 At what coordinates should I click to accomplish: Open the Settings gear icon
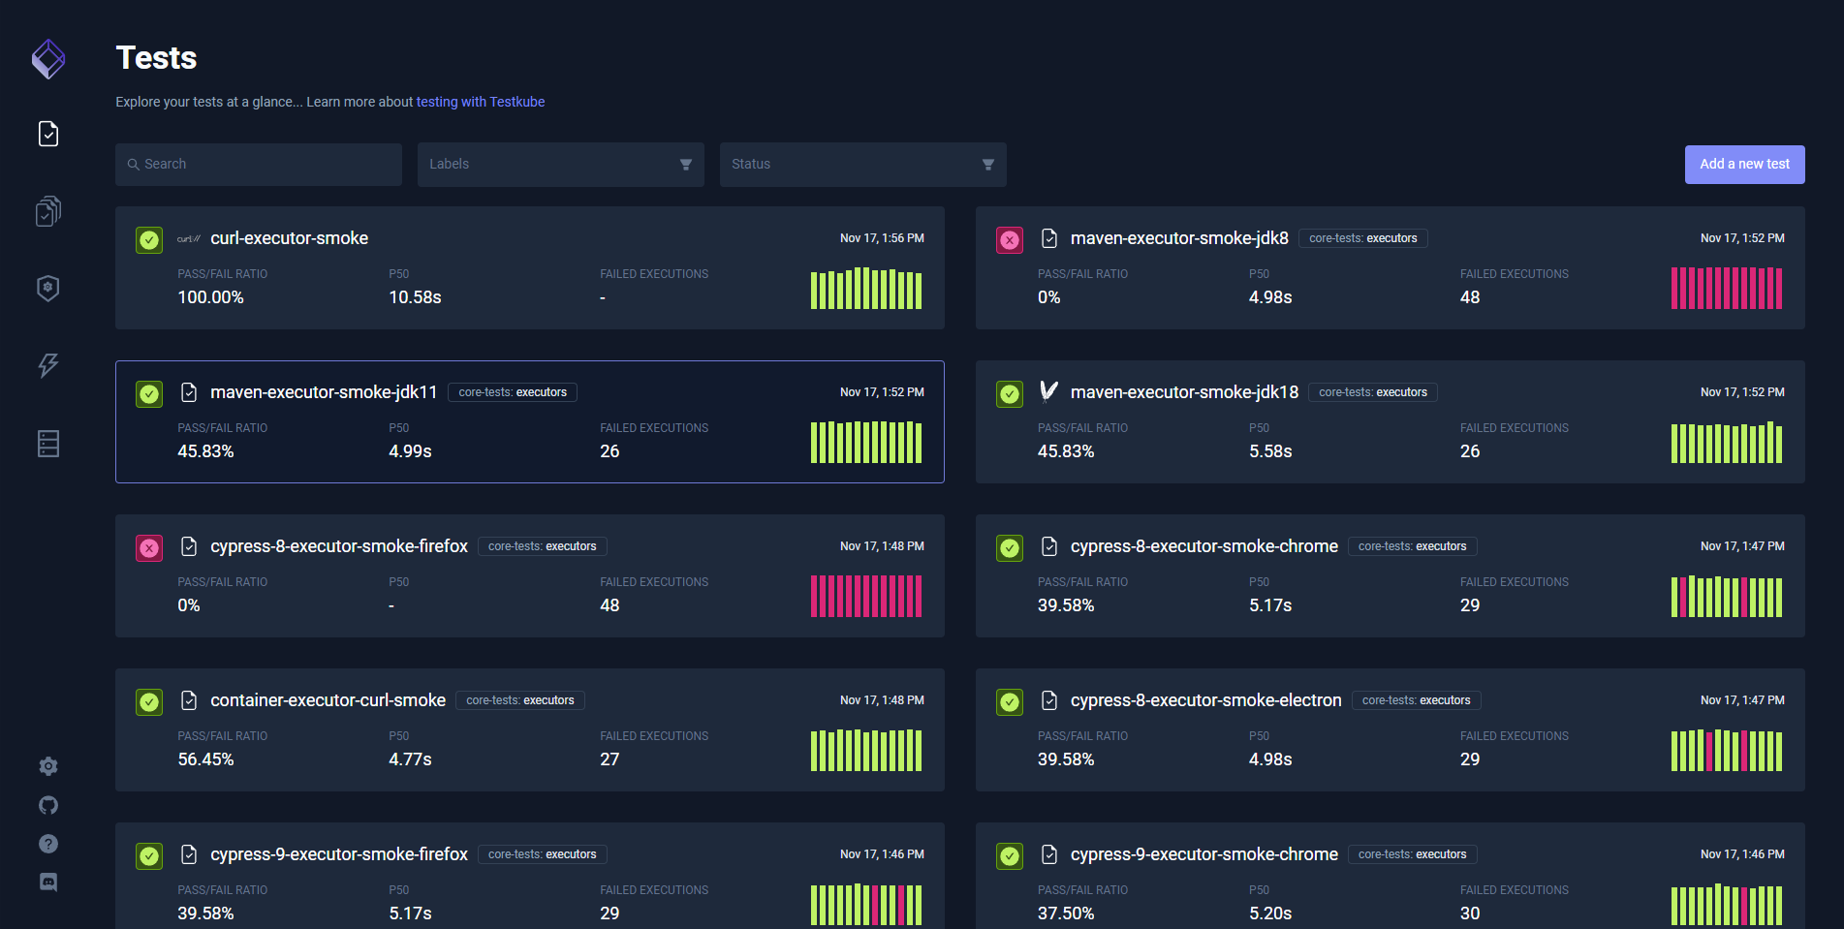48,766
